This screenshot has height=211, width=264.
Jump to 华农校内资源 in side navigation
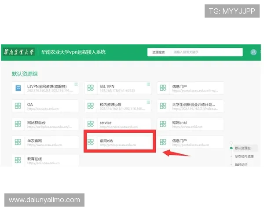click(x=244, y=156)
